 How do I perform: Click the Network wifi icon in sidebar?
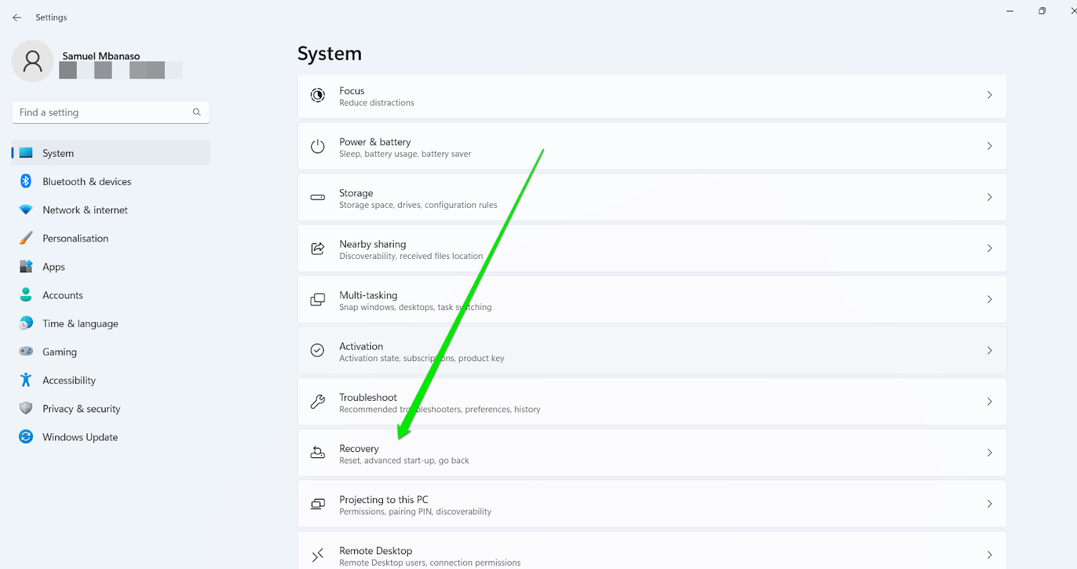26,210
